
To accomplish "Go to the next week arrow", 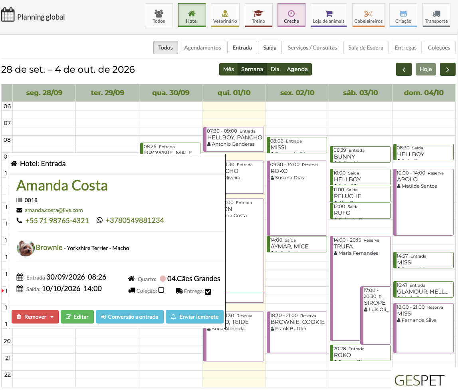I will click(x=448, y=69).
